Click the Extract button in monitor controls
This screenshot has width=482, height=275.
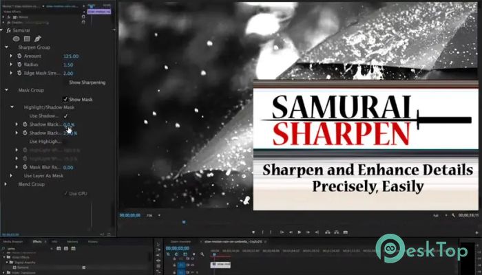pos(337,232)
